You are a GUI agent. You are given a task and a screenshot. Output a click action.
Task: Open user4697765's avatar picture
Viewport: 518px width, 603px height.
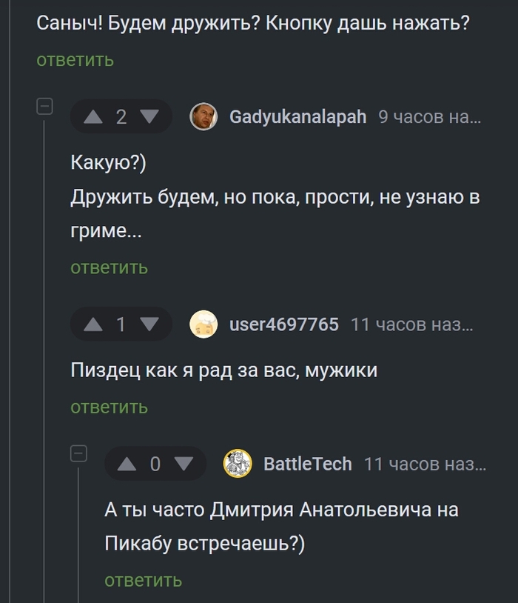click(x=203, y=324)
